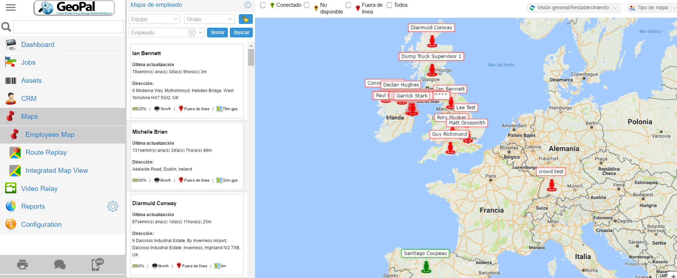Click Dump Truck Supervisor 1 map label

coord(431,56)
